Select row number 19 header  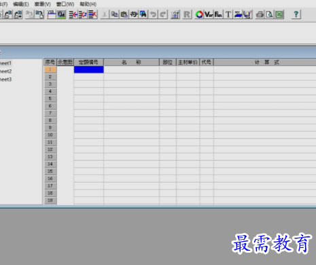coord(50,200)
